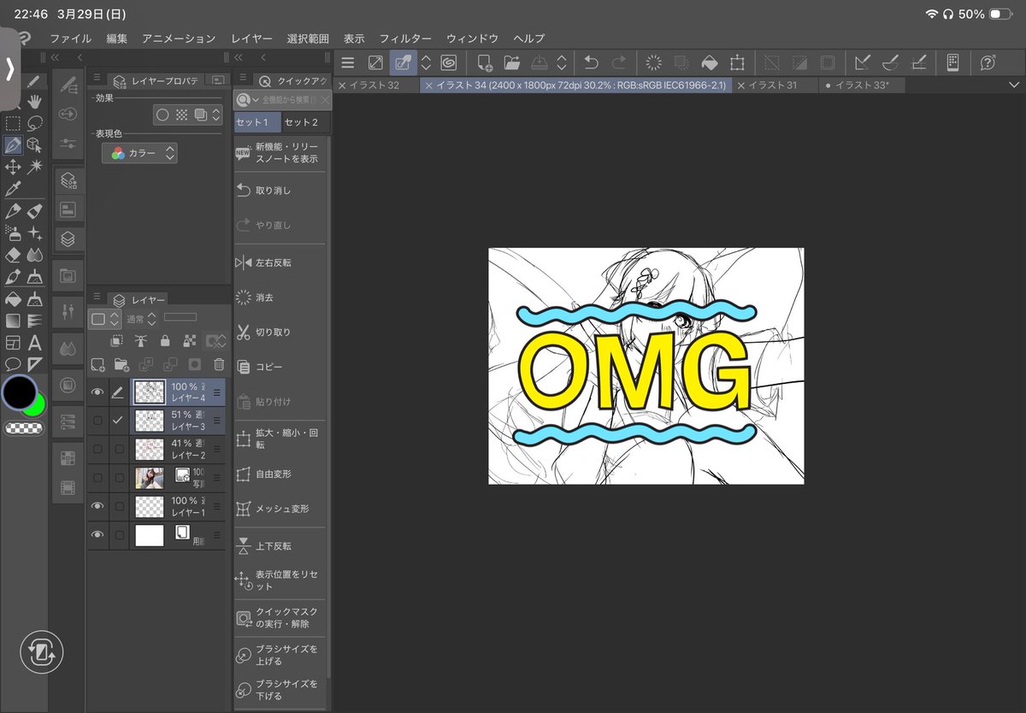Open file via folder icon in command bar

coord(511,62)
